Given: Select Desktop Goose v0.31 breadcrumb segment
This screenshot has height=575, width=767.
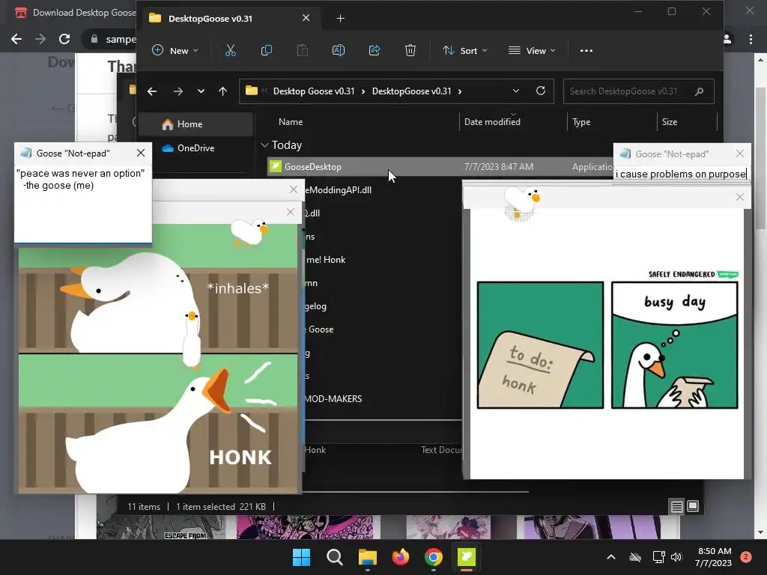Looking at the screenshot, I should [314, 91].
